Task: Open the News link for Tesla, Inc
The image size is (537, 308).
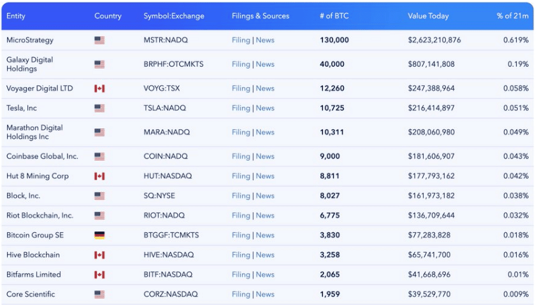Action: coord(265,108)
